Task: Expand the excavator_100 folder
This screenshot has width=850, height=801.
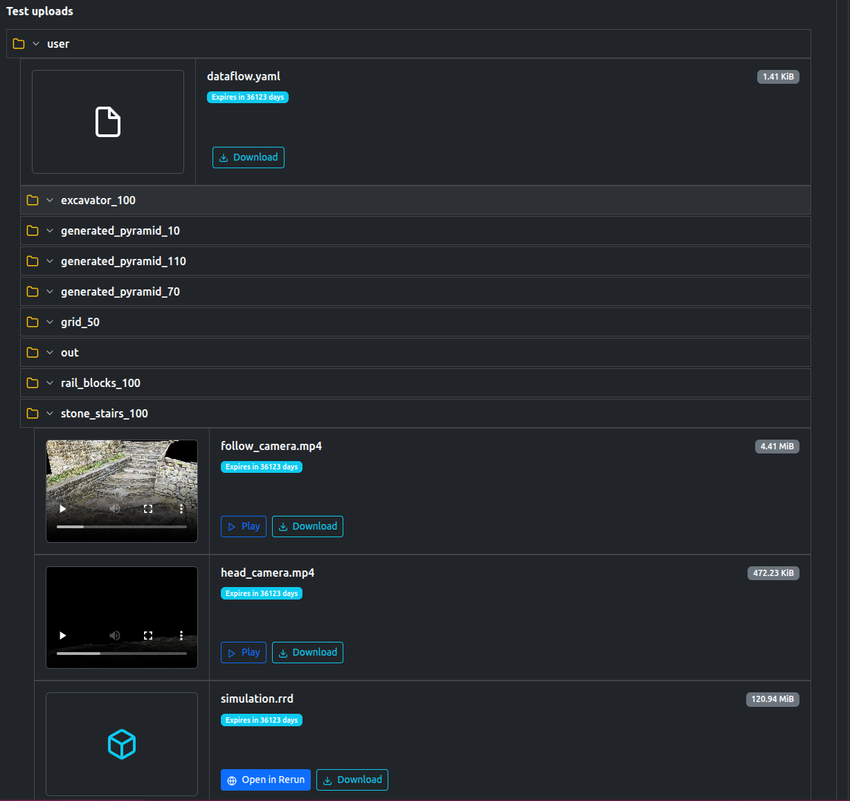Action: pos(98,200)
